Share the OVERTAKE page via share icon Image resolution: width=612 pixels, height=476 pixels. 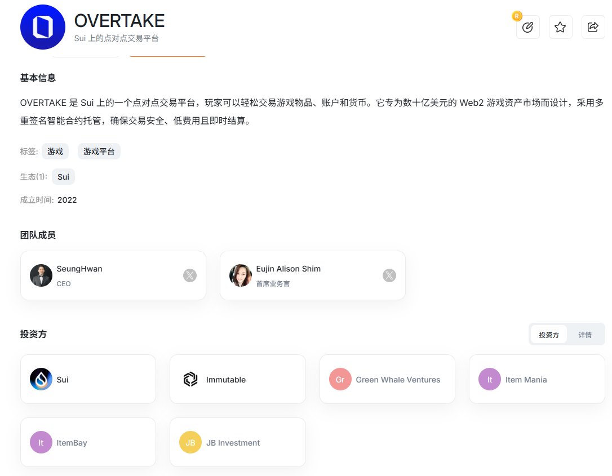tap(593, 27)
